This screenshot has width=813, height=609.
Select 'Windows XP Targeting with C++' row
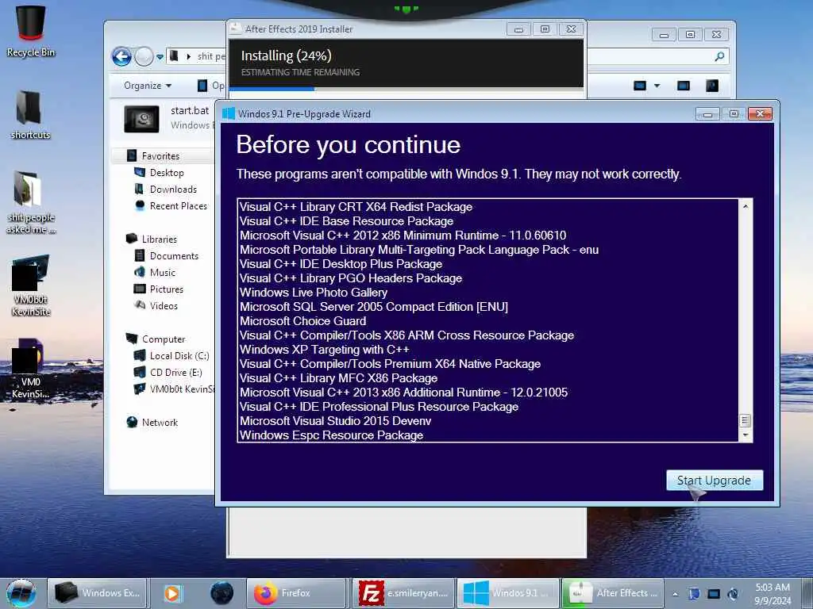325,350
